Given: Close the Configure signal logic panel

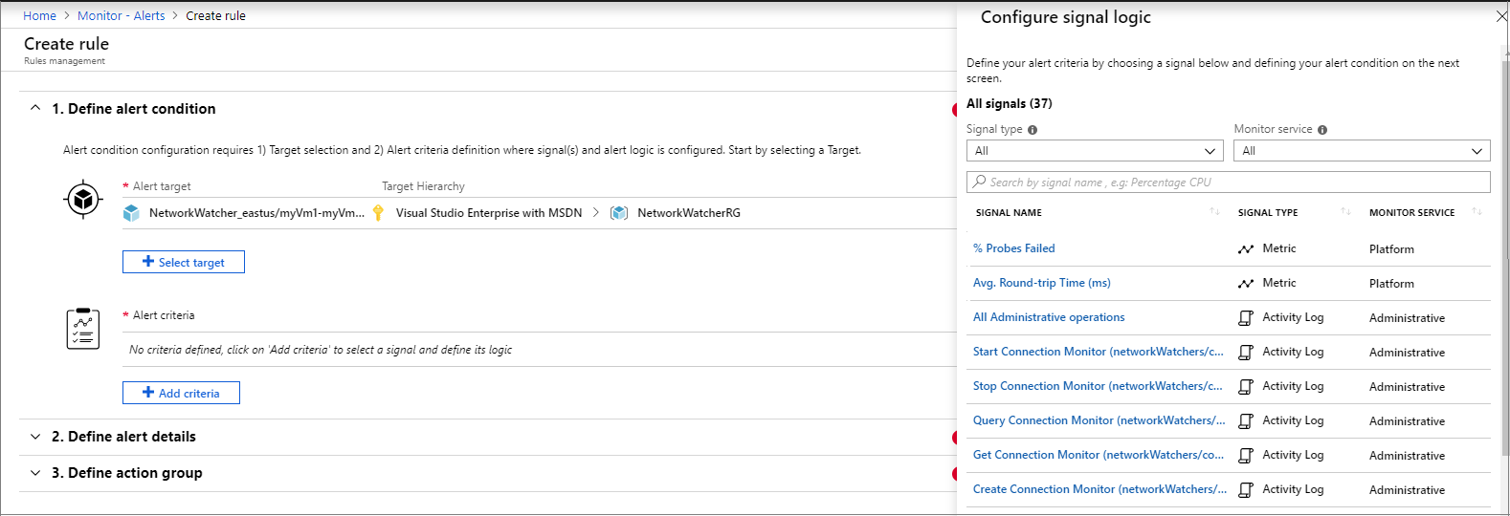Looking at the screenshot, I should point(1500,17).
